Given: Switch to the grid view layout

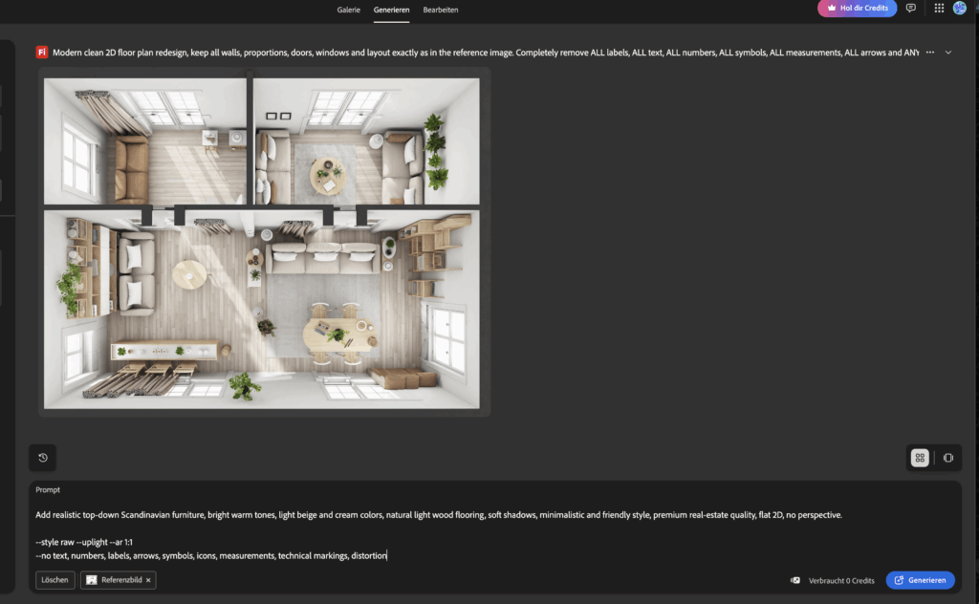Looking at the screenshot, I should click(920, 458).
